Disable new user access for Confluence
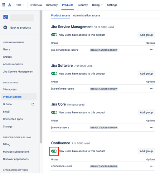This screenshot has height=173, width=160. coord(54,151)
